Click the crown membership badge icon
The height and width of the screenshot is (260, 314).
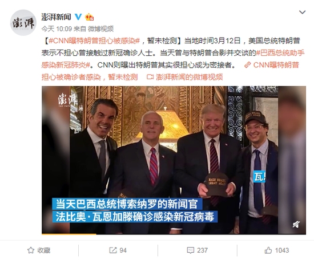click(x=89, y=17)
